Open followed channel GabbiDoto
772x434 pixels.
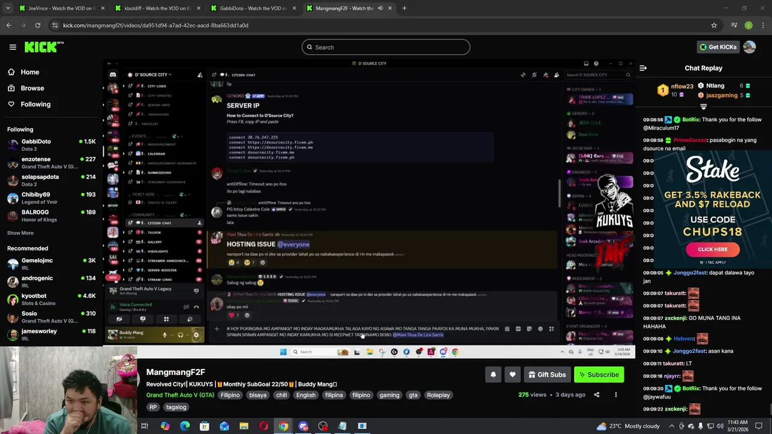(51, 145)
